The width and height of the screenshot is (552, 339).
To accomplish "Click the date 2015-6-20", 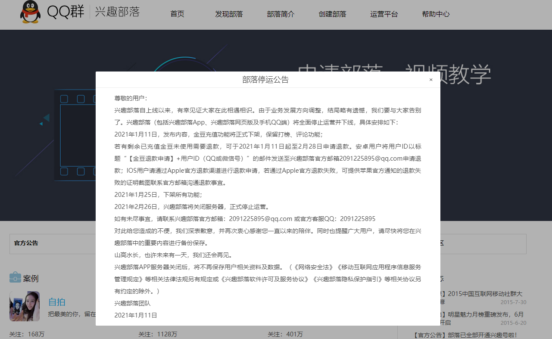I will (513, 323).
